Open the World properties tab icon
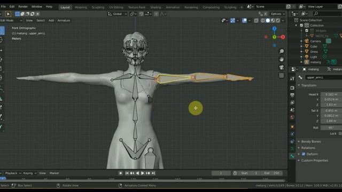 pos(292,117)
